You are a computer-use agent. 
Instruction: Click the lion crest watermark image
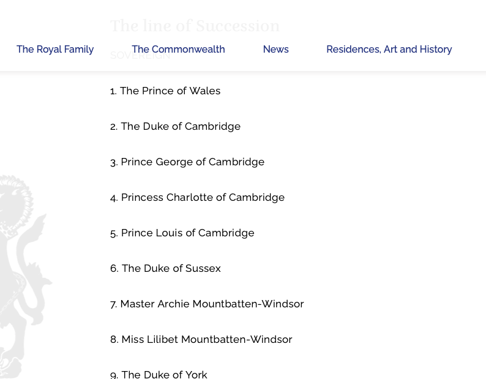coord(21,276)
